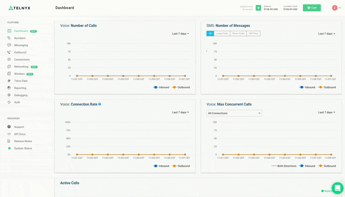Viewport: 345px width, 197px height.
Task: Open Last 7 days dropdown for Max Concurrent Calls
Action: pos(327,112)
